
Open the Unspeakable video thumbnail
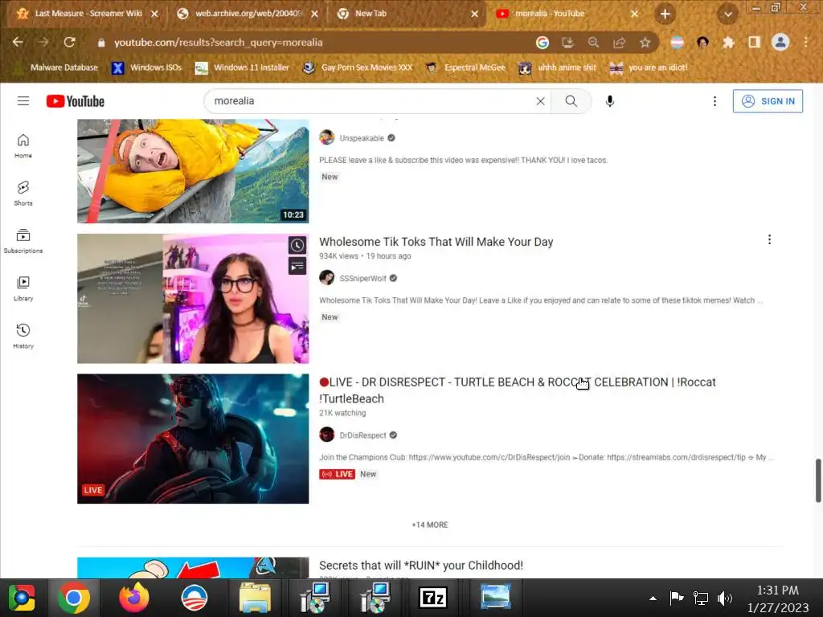[x=193, y=171]
